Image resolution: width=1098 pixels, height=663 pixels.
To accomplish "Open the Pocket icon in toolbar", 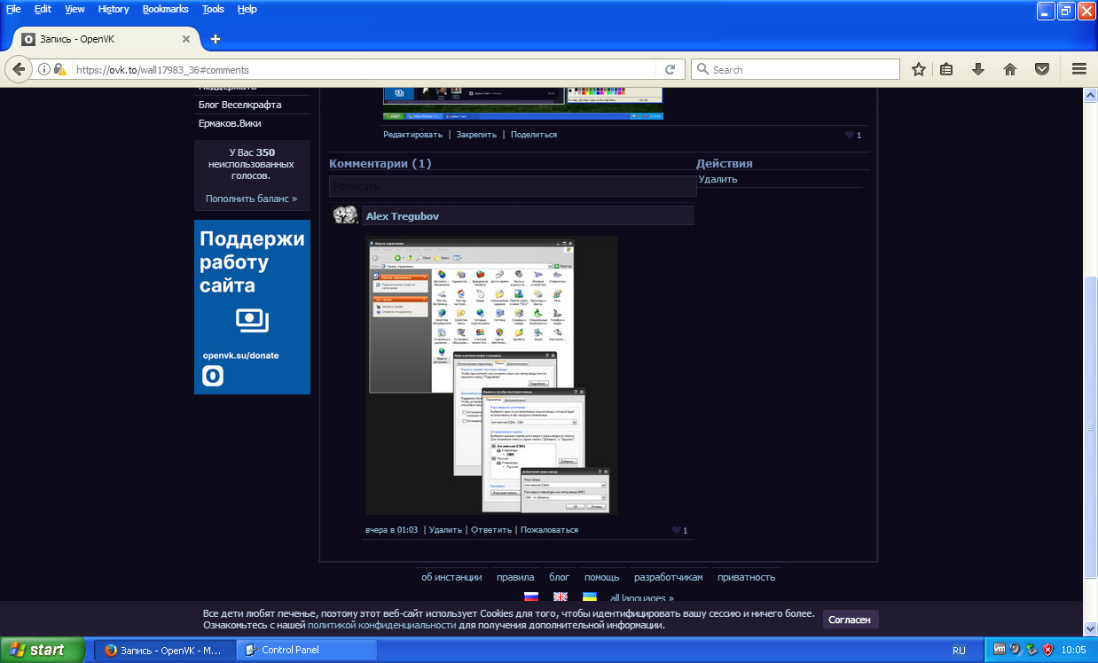I will (1043, 69).
